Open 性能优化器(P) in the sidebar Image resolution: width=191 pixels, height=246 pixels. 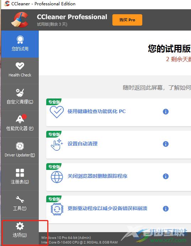pos(20,124)
